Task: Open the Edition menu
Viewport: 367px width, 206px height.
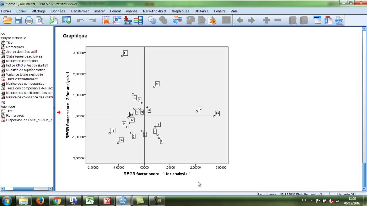Action: point(21,11)
